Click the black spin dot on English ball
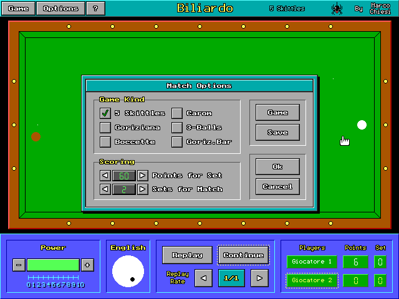Image resolution: width=399 pixels, height=299 pixels. click(x=132, y=279)
